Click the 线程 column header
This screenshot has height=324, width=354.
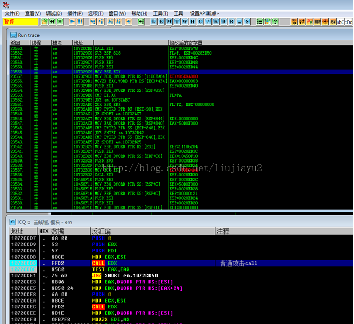pos(41,43)
